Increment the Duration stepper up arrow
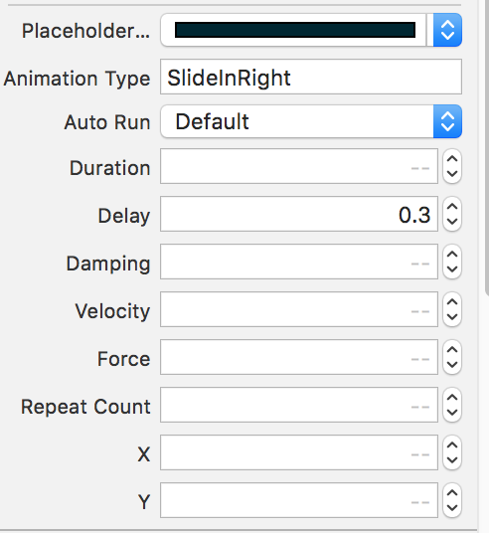The width and height of the screenshot is (489, 533). (452, 159)
